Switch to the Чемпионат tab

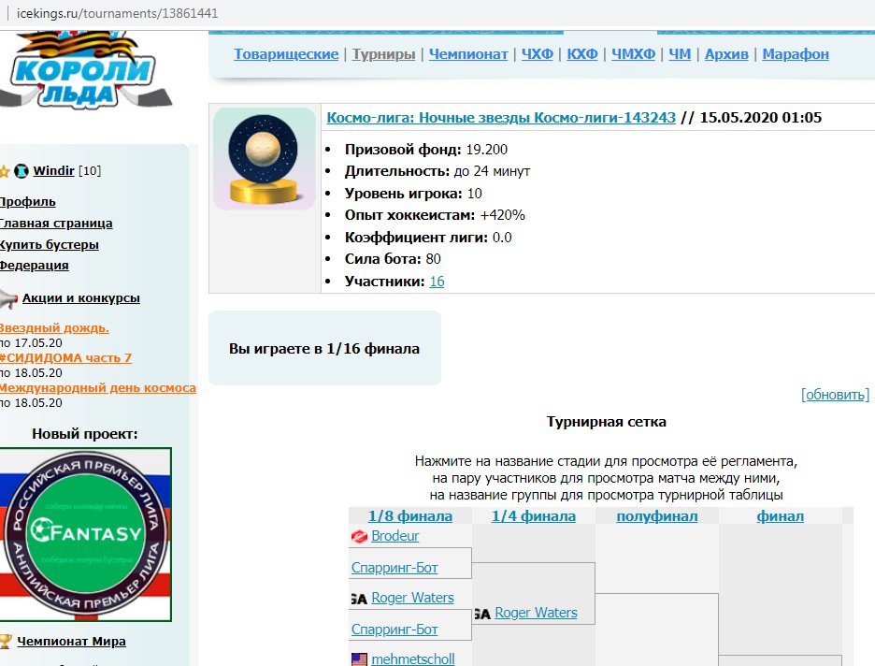468,54
